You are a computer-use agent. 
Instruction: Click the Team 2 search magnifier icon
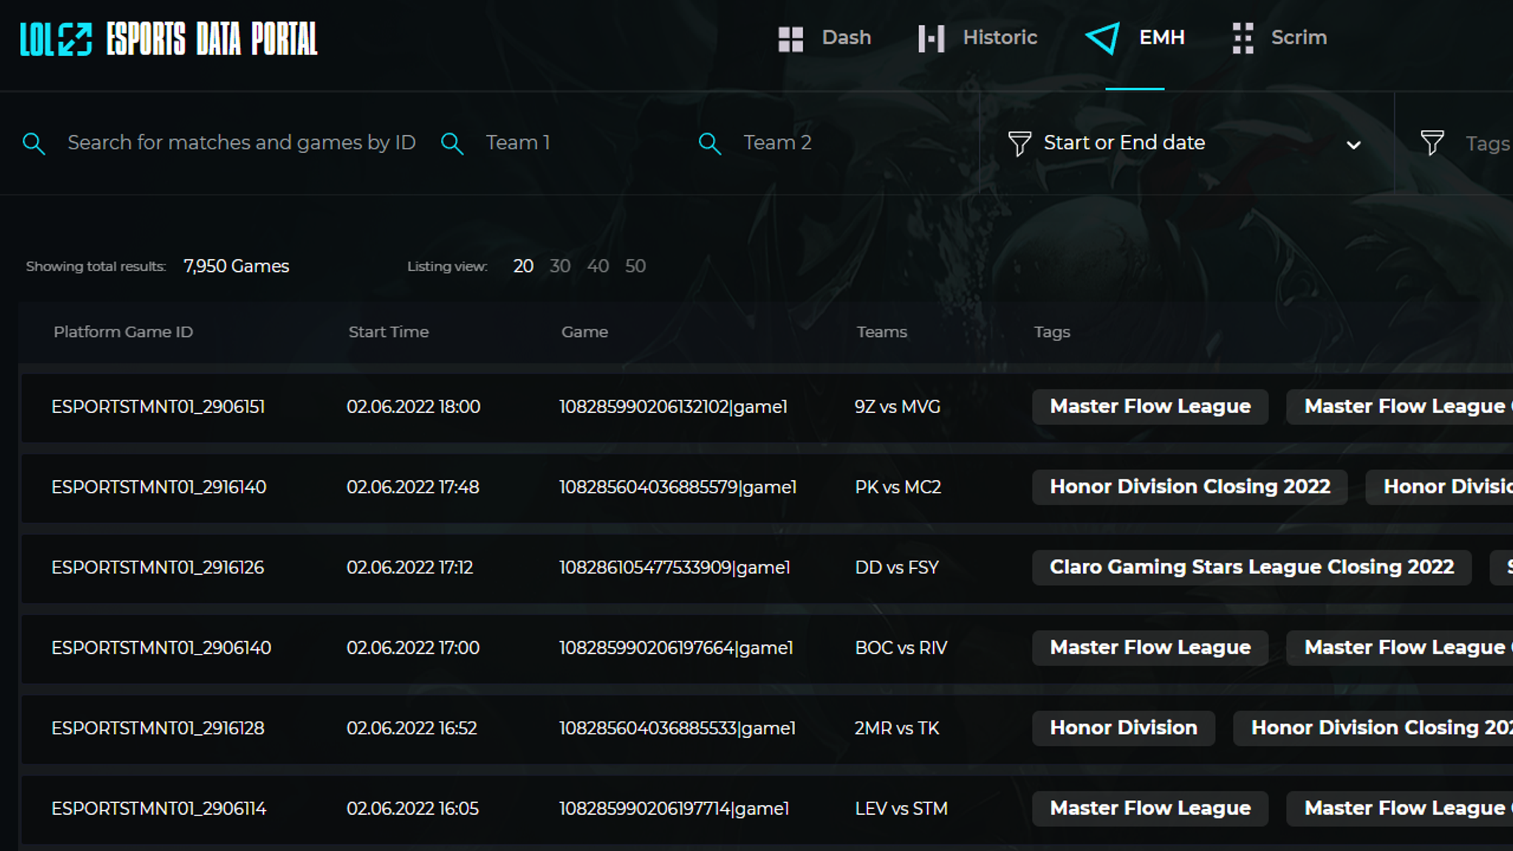[709, 143]
